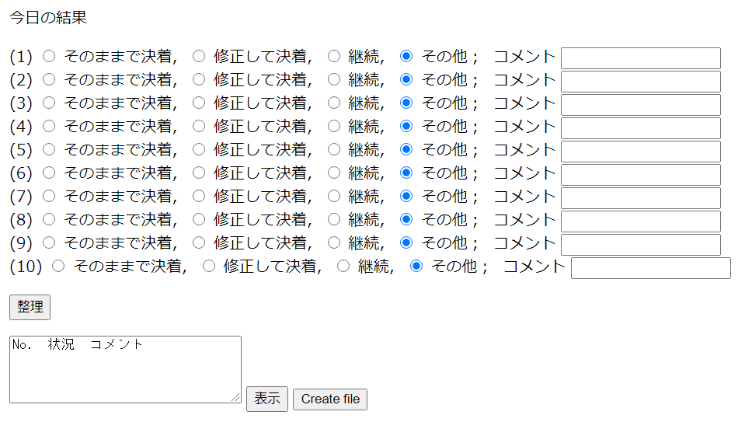
Task: Select 継続 radio for row (3)
Action: (334, 103)
